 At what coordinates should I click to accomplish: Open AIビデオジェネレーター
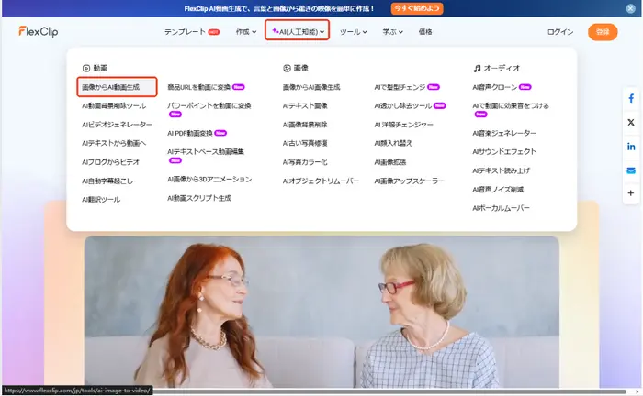tap(117, 125)
